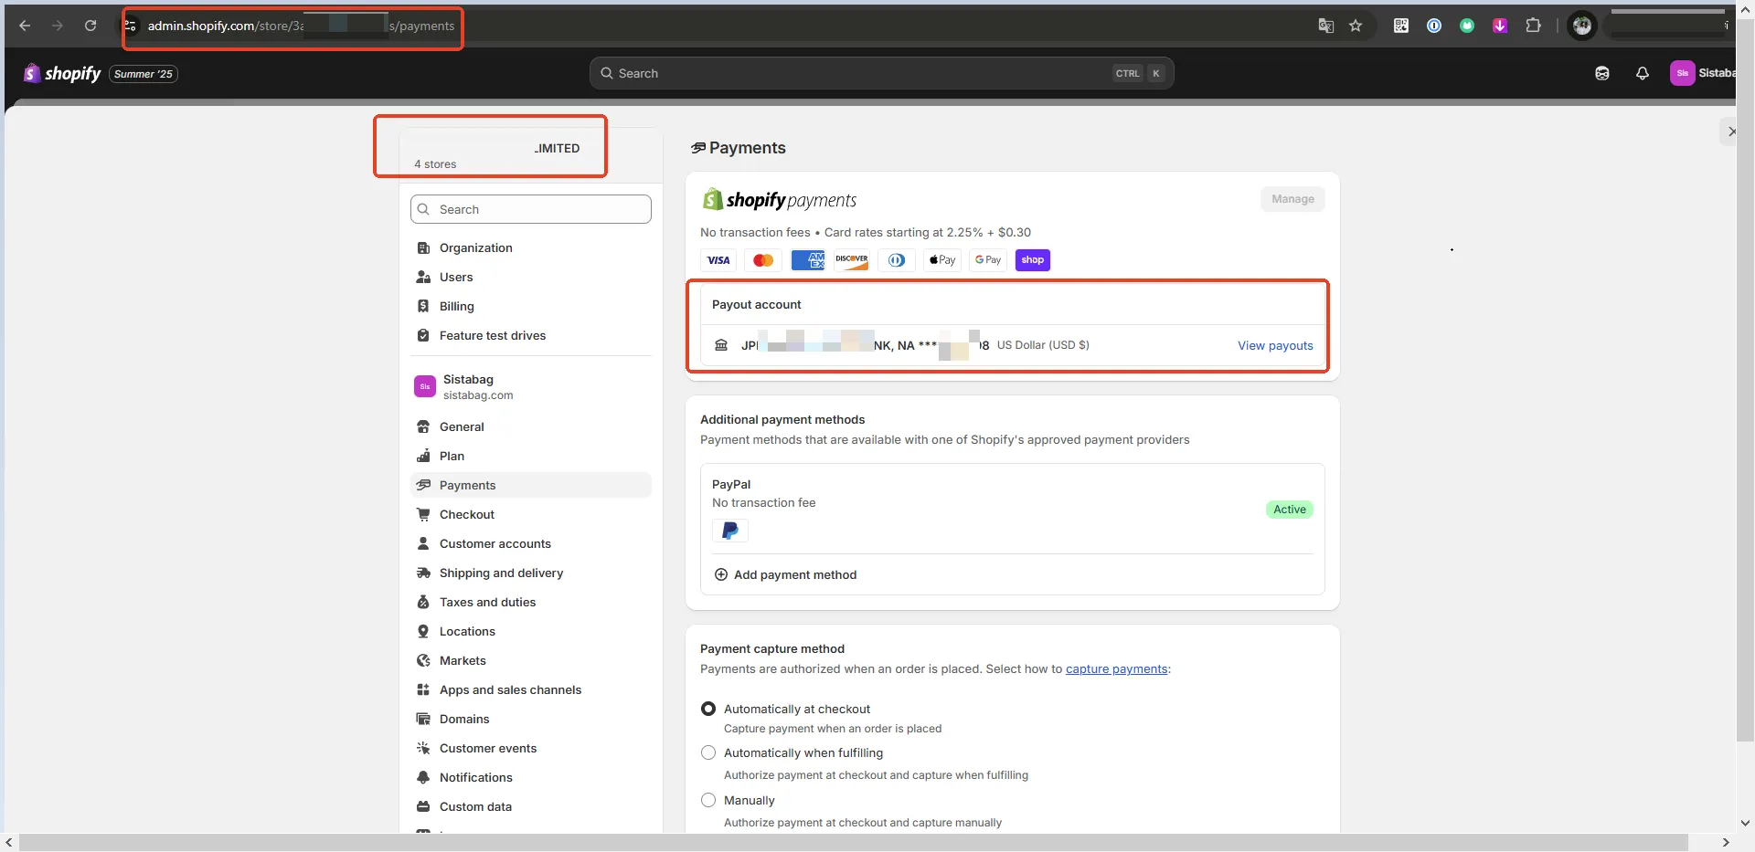1755x852 pixels.
Task: Click the horizontal scrollbar at bottom
Action: 853,842
